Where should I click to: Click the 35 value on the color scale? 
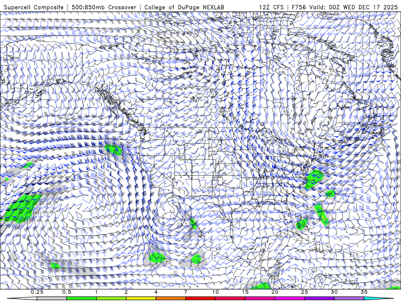364,292
